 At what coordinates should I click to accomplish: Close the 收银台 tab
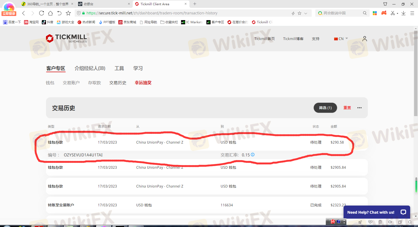point(129,4)
